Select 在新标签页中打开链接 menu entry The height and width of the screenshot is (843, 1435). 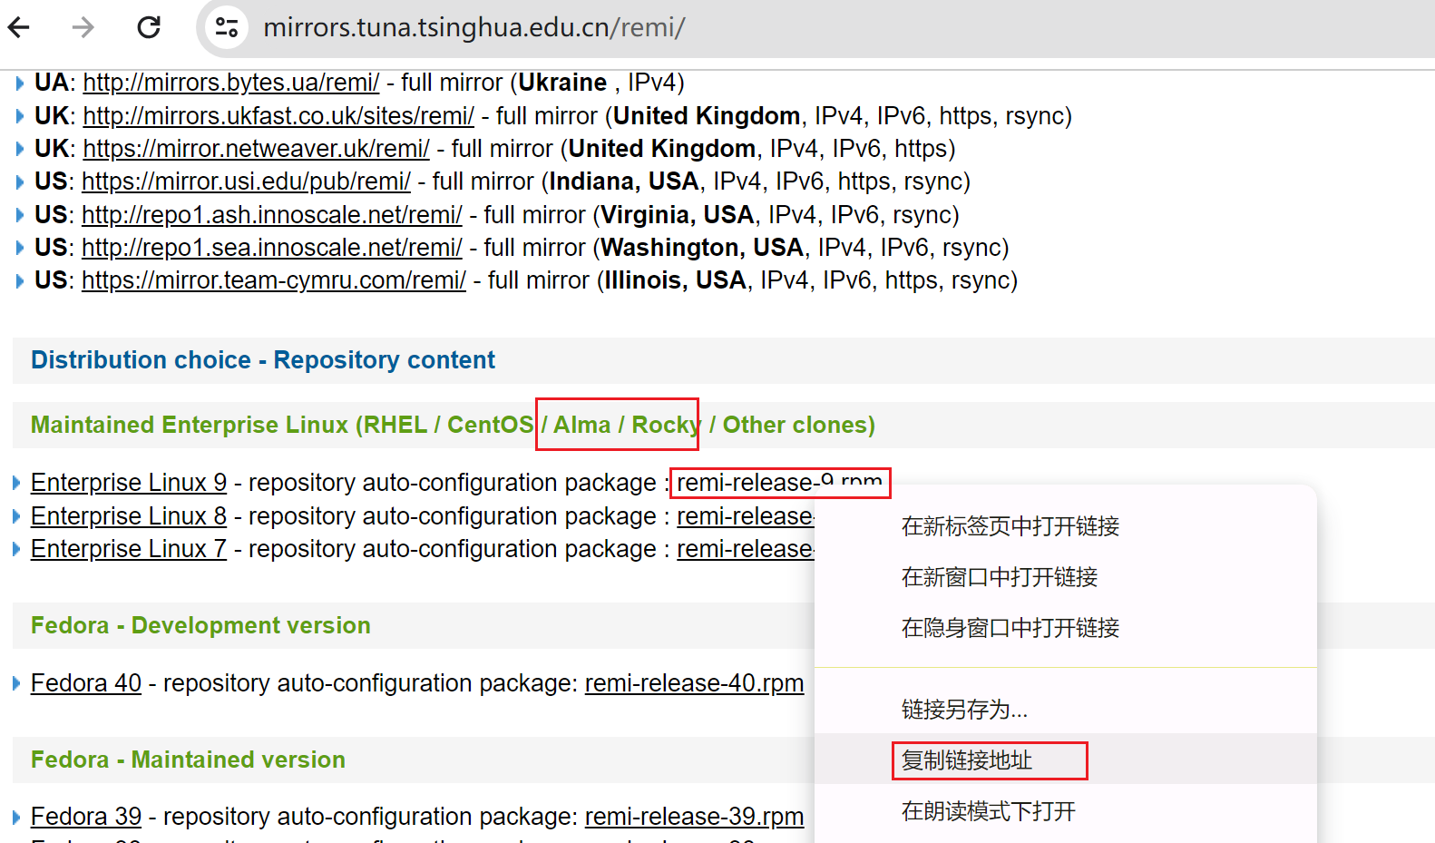coord(1010,526)
